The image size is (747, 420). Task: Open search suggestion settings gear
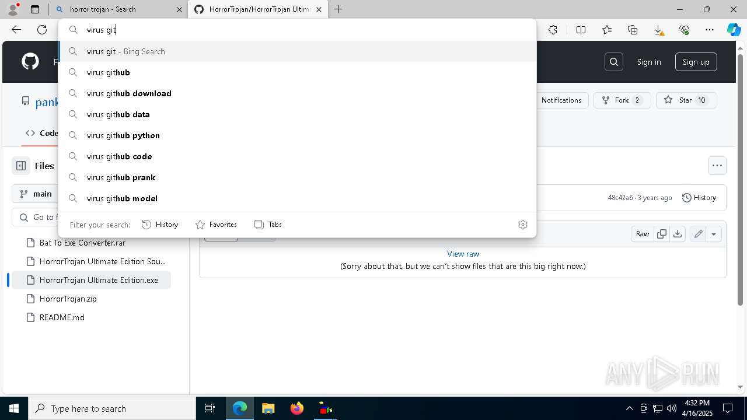(x=523, y=225)
